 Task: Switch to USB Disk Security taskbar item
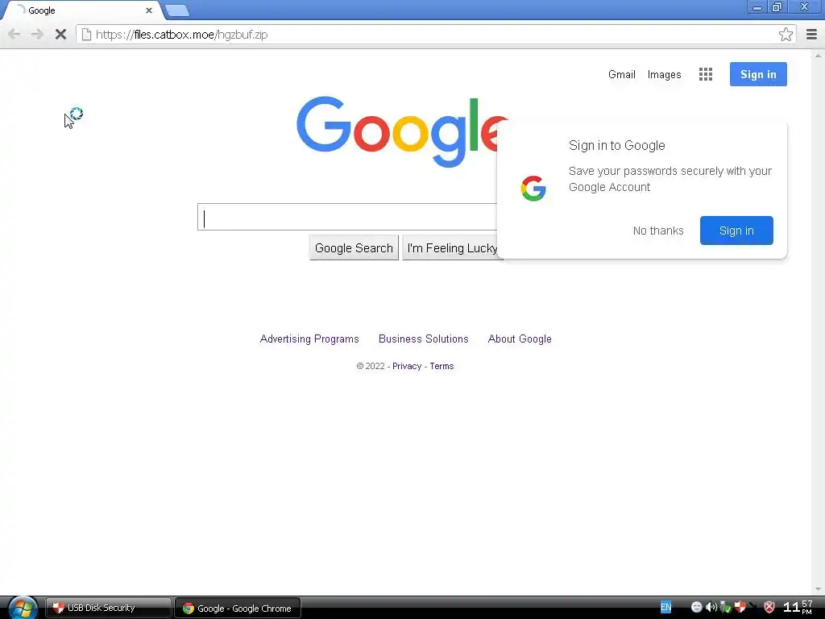coord(109,608)
